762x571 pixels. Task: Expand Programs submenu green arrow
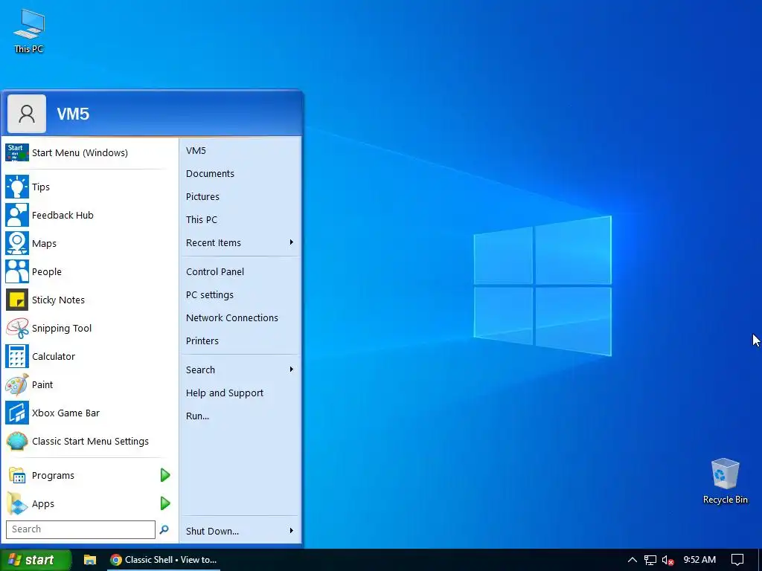(165, 475)
